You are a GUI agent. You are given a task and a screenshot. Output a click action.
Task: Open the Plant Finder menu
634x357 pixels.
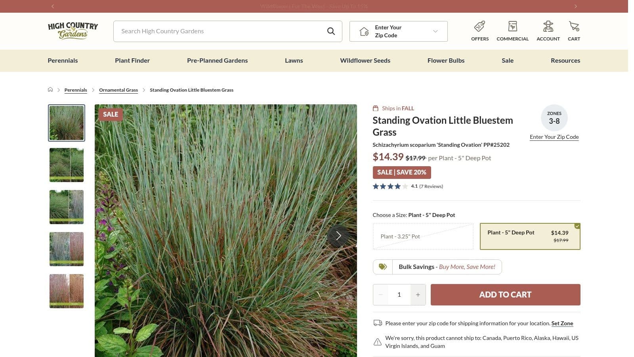pyautogui.click(x=132, y=61)
